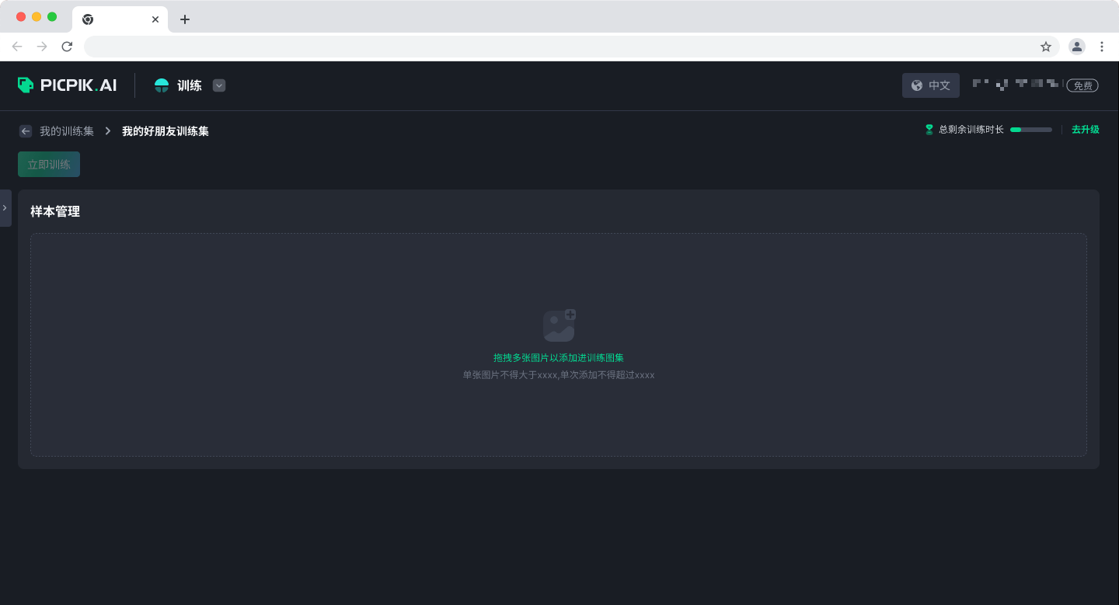Open the 中文 language selector
The image size is (1119, 605).
point(931,85)
